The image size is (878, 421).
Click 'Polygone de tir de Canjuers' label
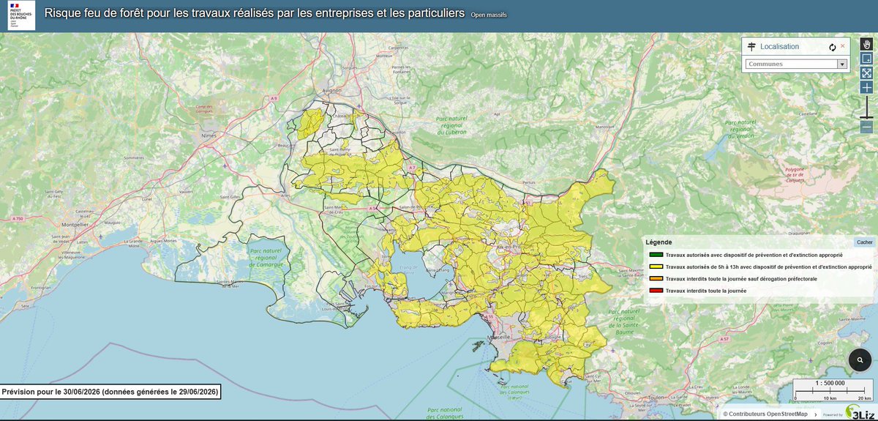[x=795, y=175]
